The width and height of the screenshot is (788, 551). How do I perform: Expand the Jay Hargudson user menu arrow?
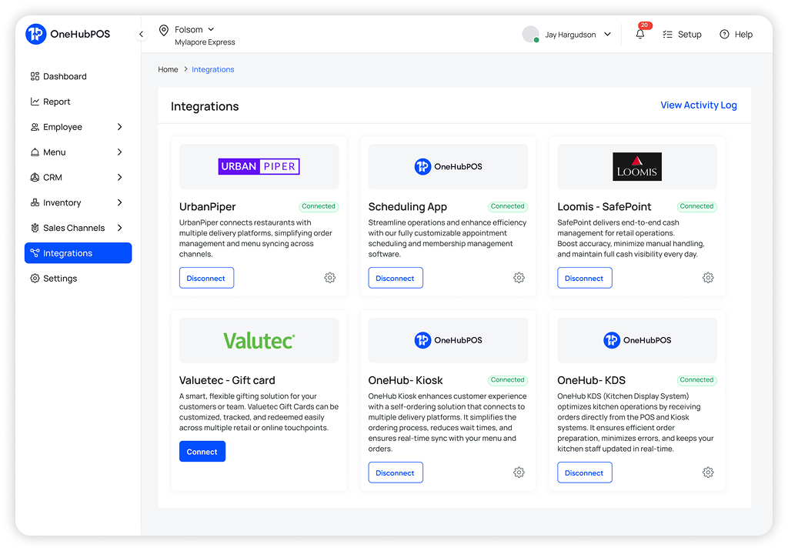click(608, 34)
